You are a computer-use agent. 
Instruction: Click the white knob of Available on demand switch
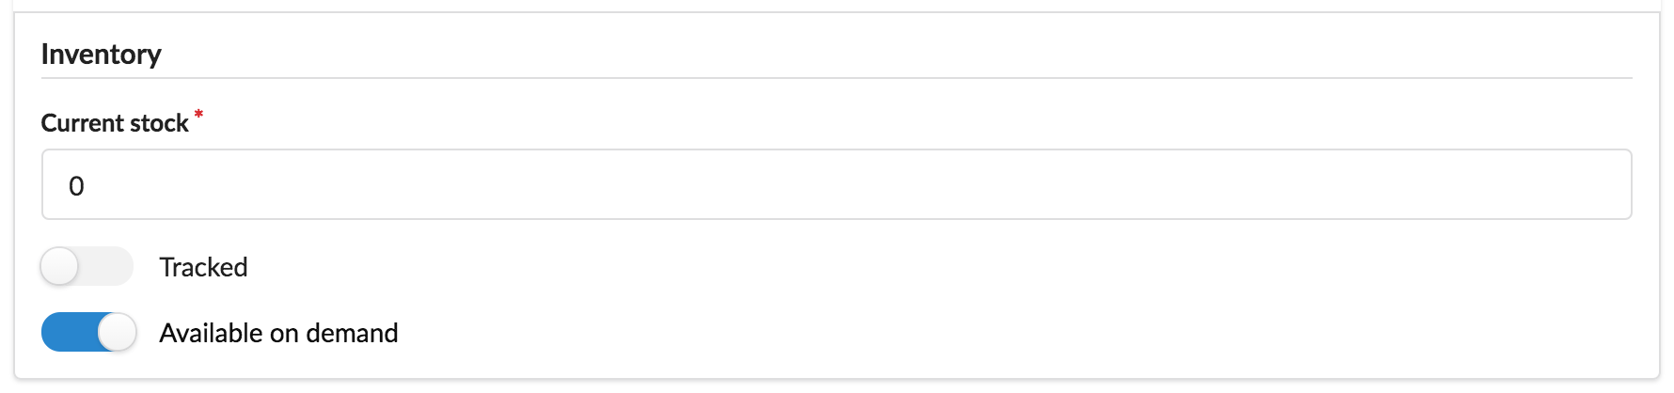pos(118,332)
